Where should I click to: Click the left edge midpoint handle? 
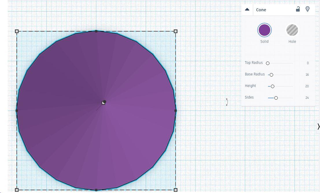[x=17, y=111]
